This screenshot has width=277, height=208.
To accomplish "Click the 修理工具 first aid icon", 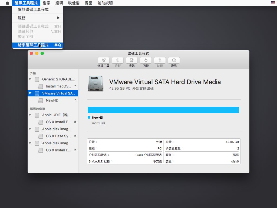I will (104, 60).
